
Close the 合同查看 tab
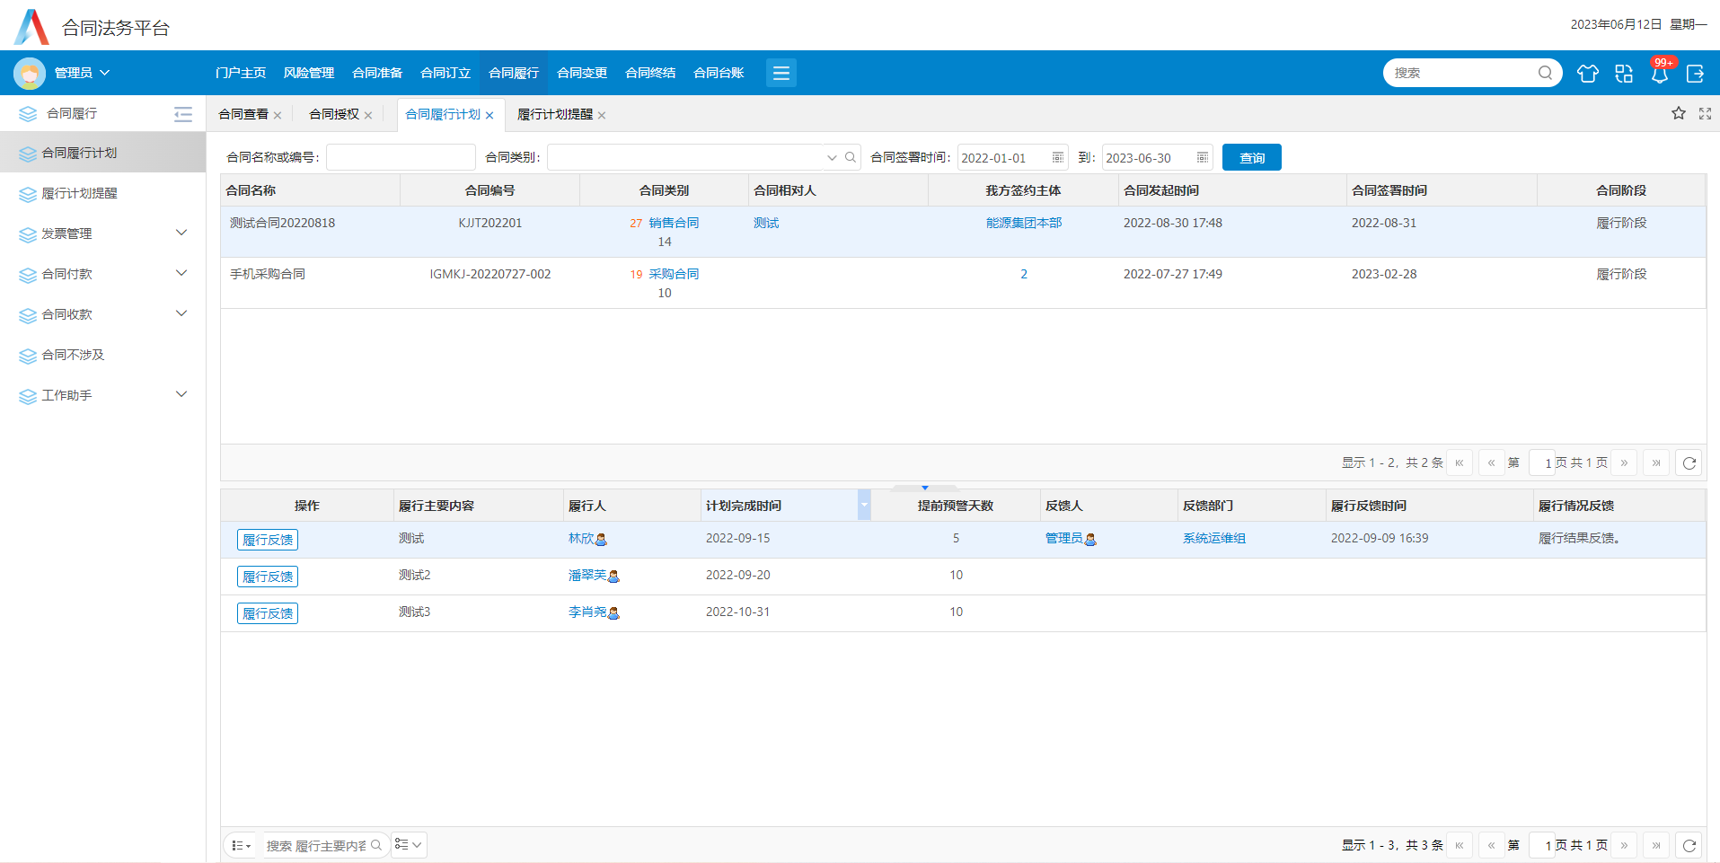(278, 115)
